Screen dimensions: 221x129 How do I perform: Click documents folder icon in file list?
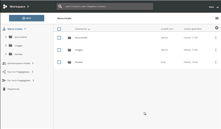pos(69,37)
